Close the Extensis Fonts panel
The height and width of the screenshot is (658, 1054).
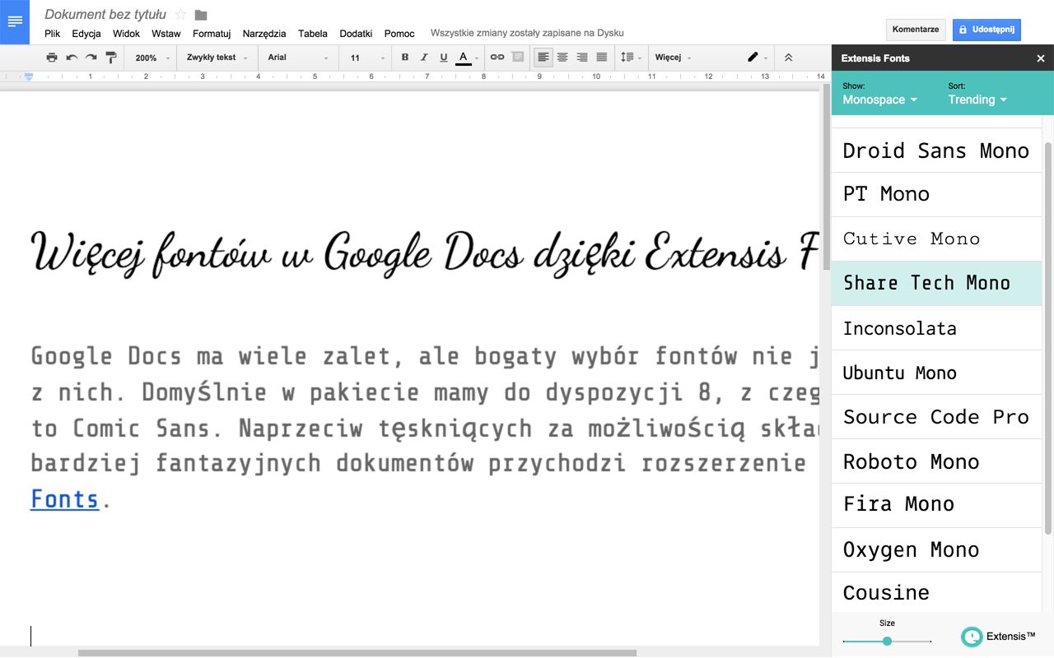(1041, 58)
